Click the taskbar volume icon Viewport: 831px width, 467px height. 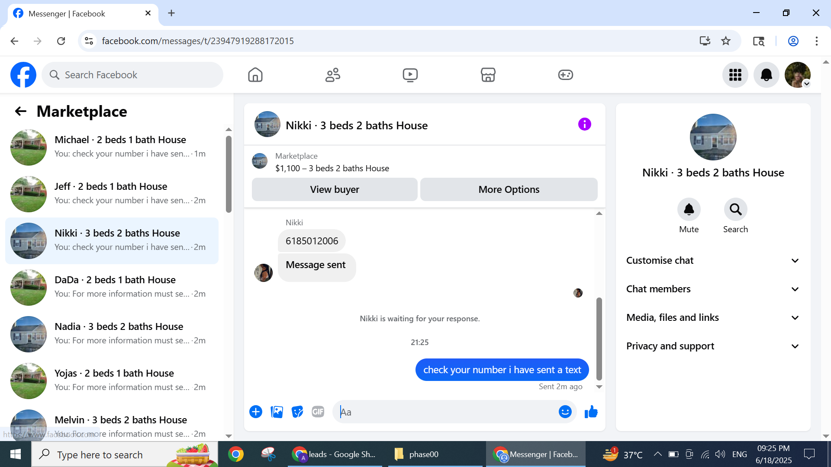click(x=720, y=454)
